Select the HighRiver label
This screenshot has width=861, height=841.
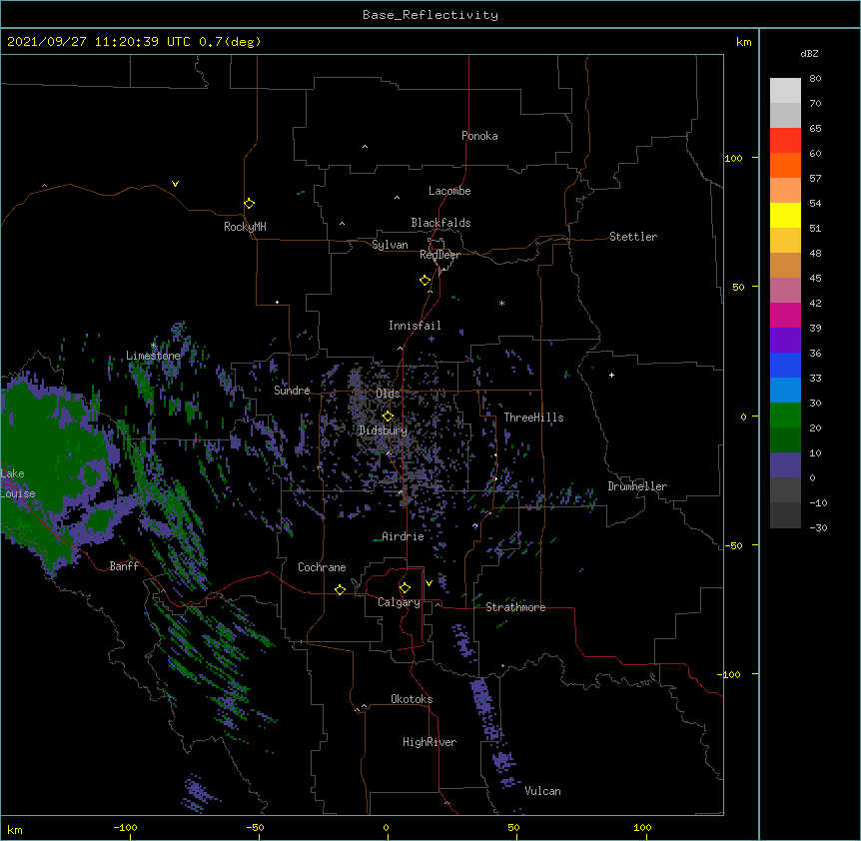[429, 742]
